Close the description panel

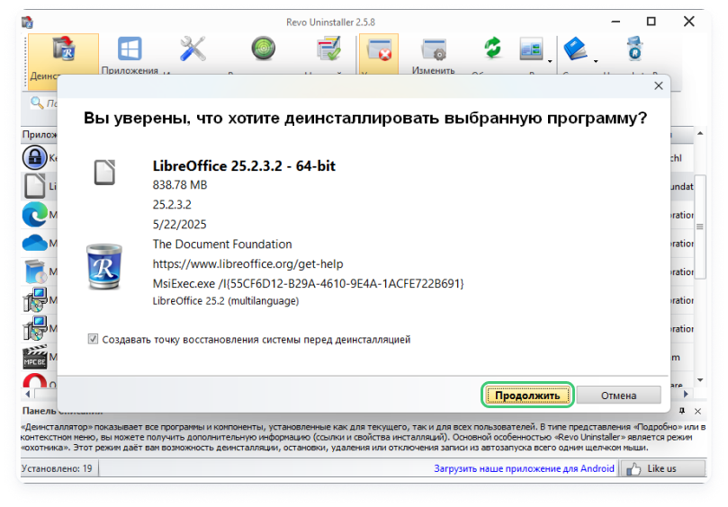click(697, 411)
